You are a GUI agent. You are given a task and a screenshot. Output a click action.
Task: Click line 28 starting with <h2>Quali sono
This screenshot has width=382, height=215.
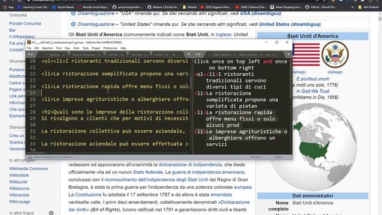(115, 112)
